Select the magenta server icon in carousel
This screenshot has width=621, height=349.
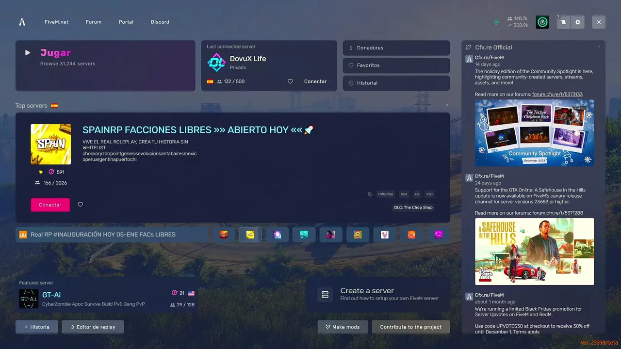coord(439,235)
